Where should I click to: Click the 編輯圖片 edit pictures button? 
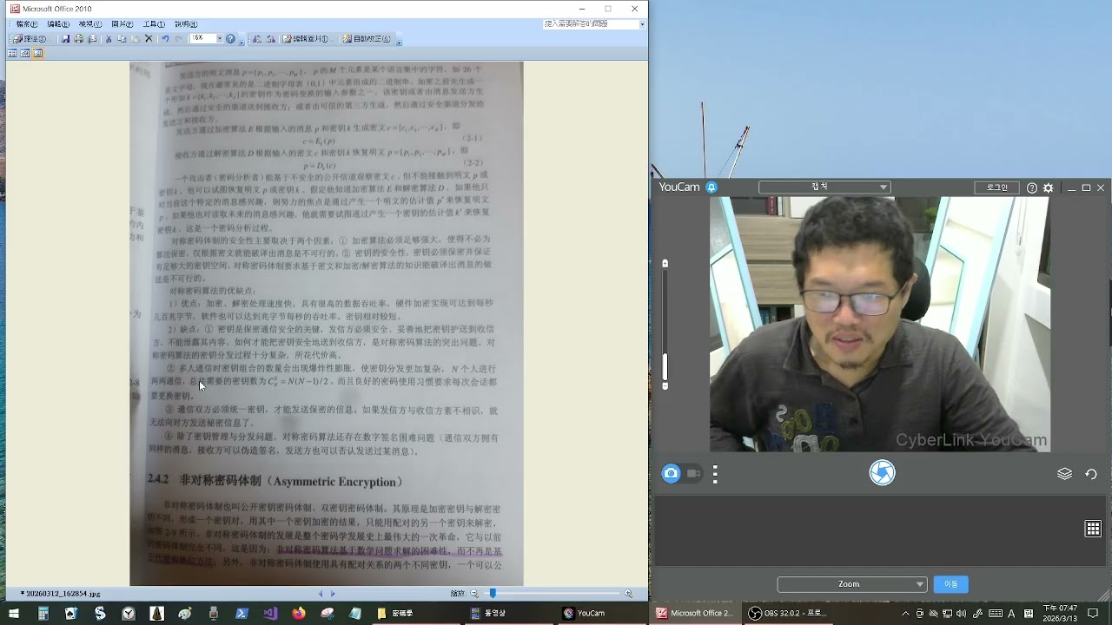tap(306, 39)
